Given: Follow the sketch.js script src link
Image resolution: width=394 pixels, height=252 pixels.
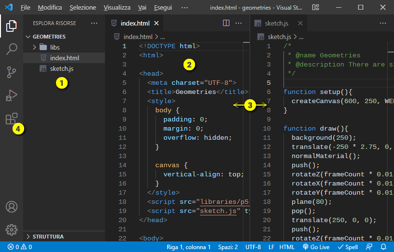Looking at the screenshot, I should [218, 211].
